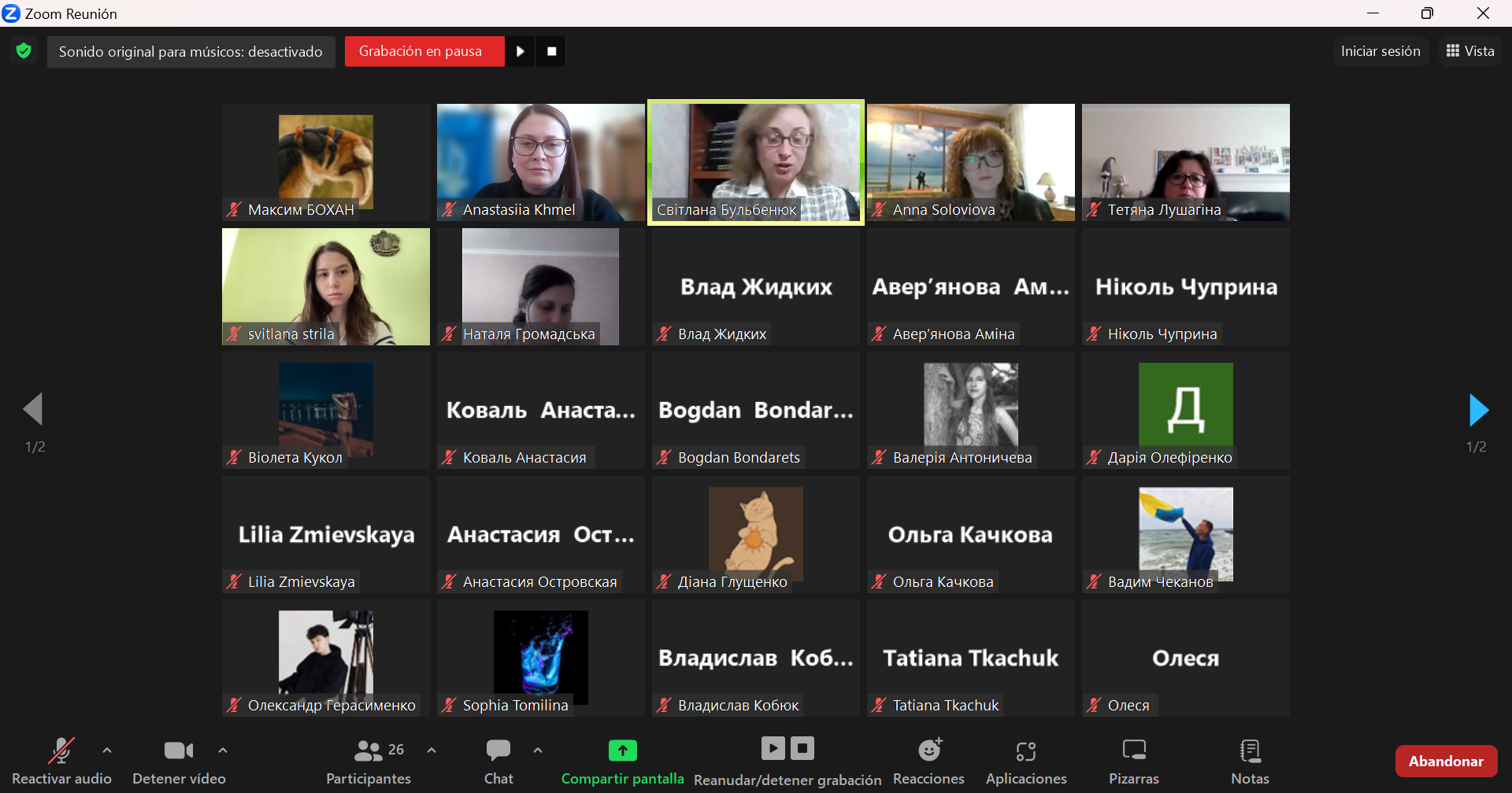Select Наталя Громадська video tile
1512x793 pixels.
[x=541, y=286]
